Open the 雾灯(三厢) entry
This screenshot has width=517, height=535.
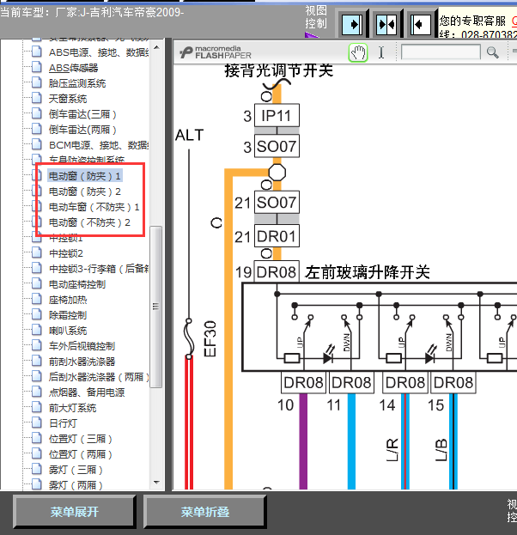tap(76, 470)
